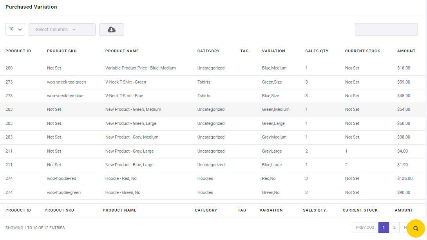The width and height of the screenshot is (427, 240).
Task: Click the Next pagination button
Action: click(x=406, y=227)
